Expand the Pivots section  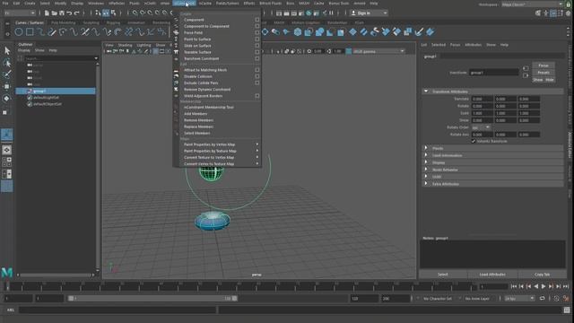426,148
